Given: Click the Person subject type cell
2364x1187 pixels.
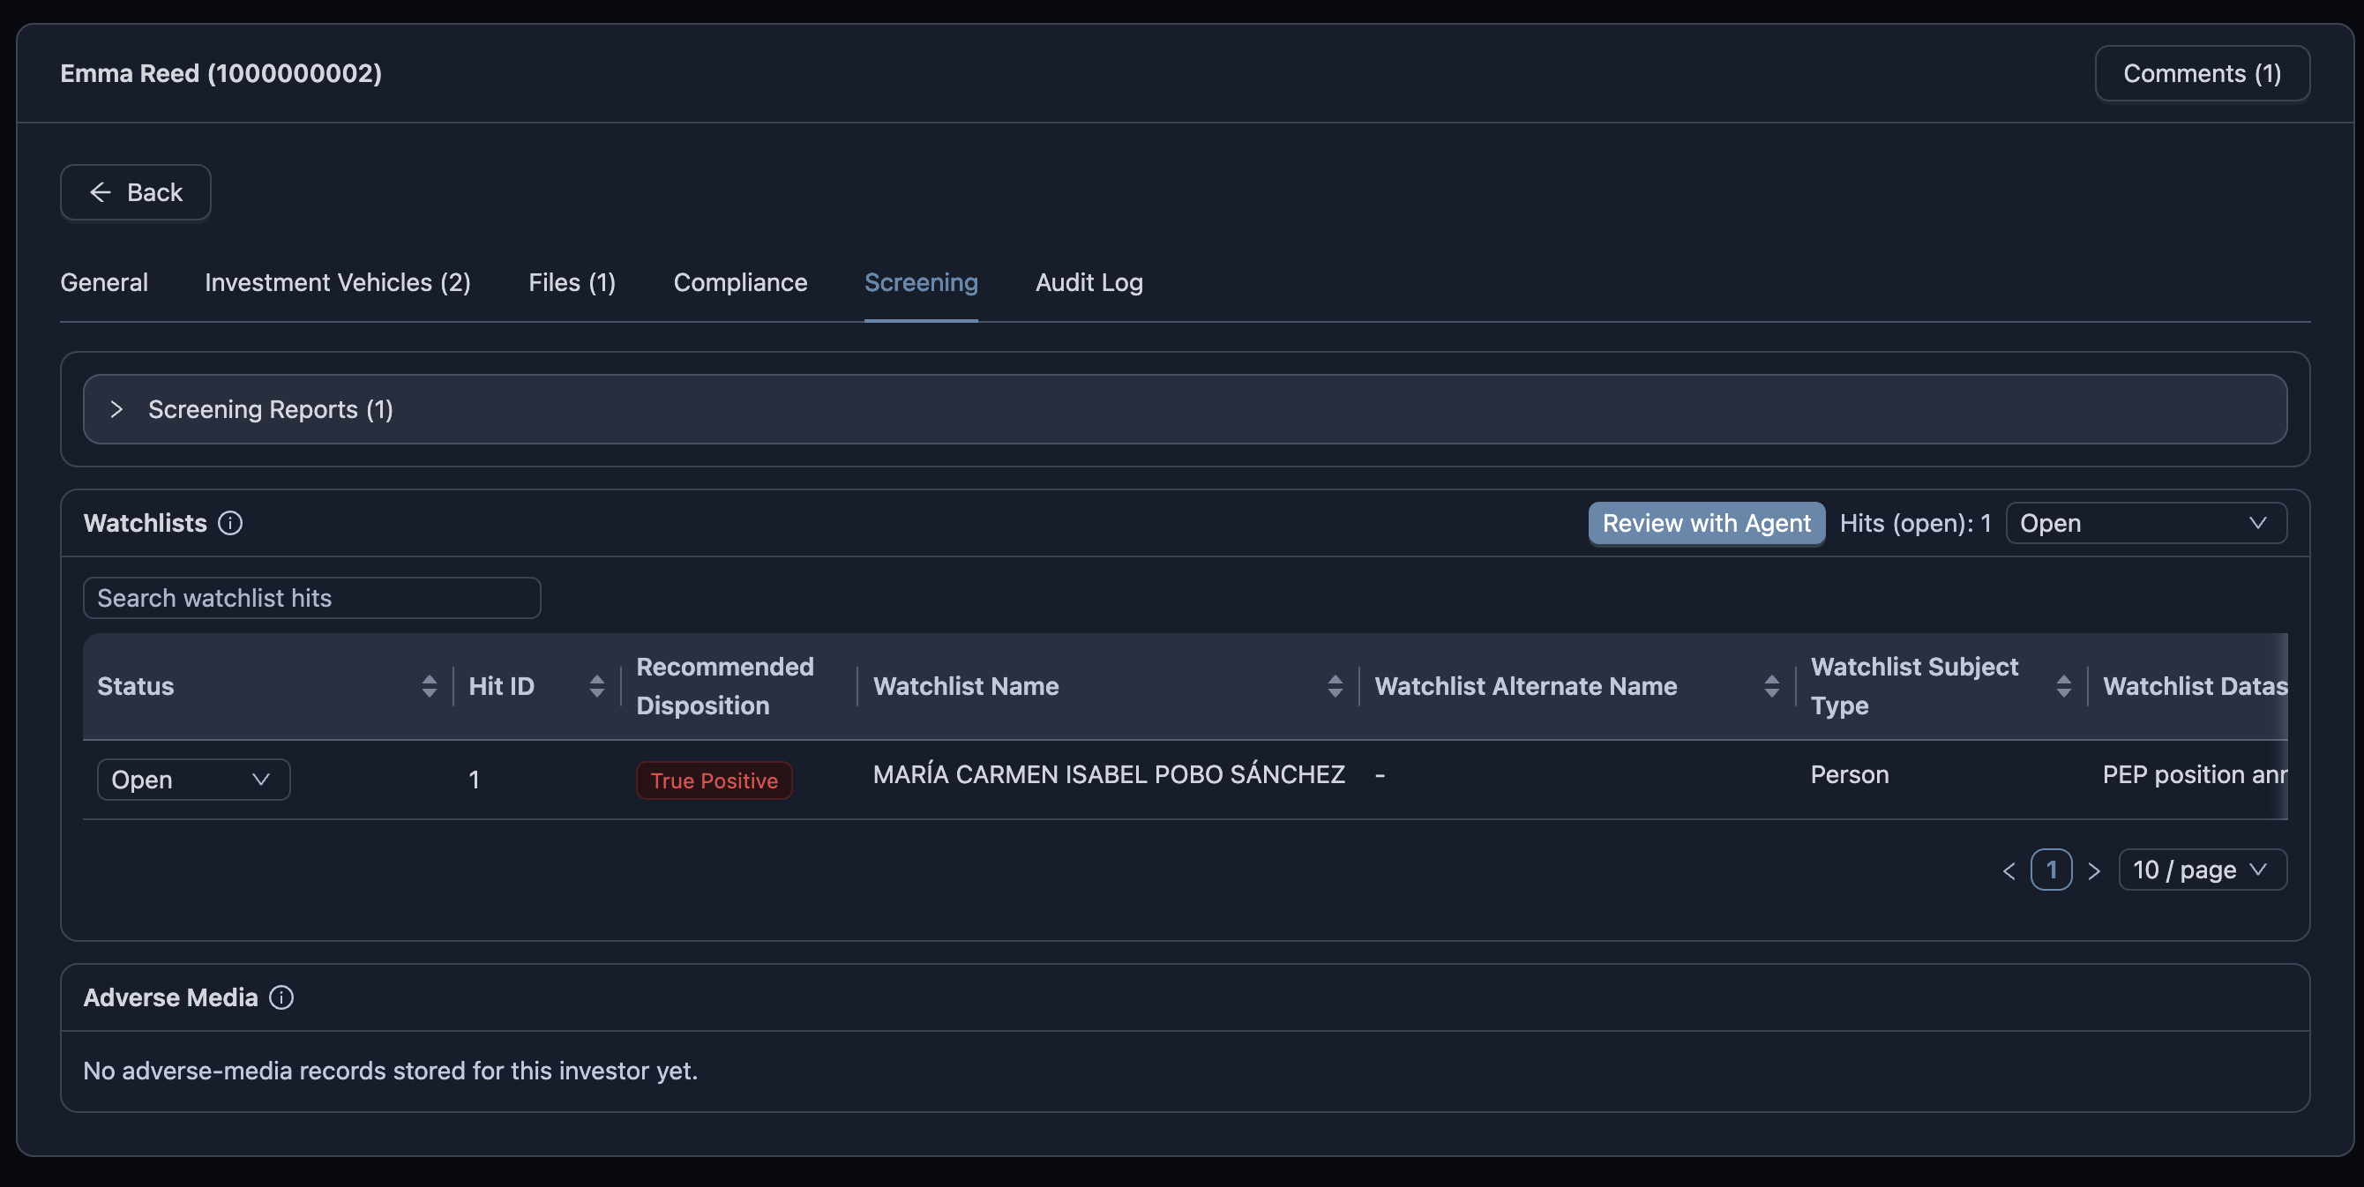Looking at the screenshot, I should 1849,775.
